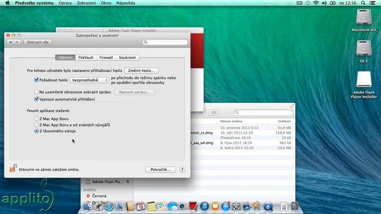The image size is (381, 214).
Task: Select the OS X desktop drive
Action: pos(364,52)
